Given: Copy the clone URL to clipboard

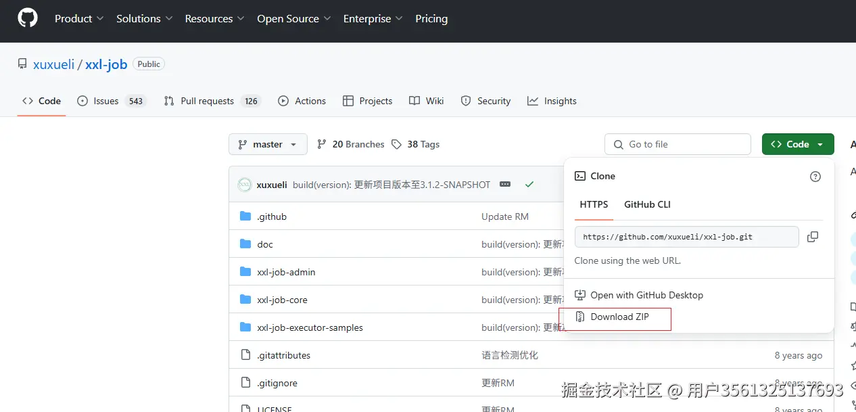Looking at the screenshot, I should [x=813, y=237].
